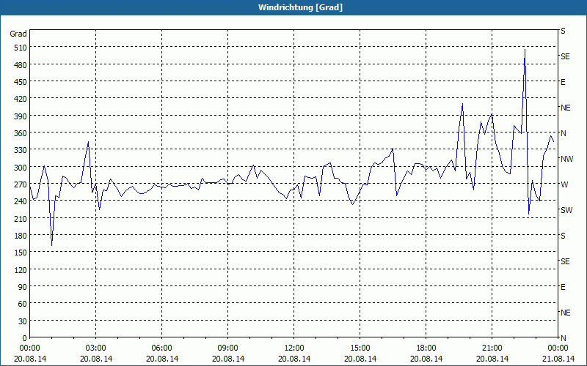Click the "510" y-axis value
This screenshot has width=587, height=366.
[21, 48]
